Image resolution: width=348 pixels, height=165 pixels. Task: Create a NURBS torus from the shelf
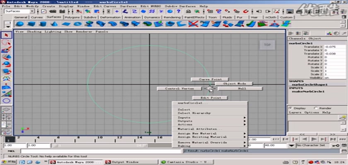tap(77, 24)
